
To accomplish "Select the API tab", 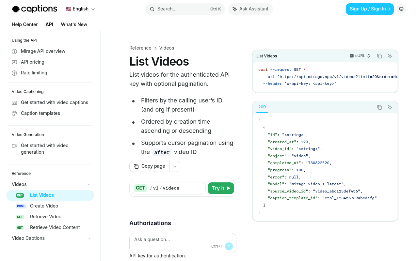I will click(49, 24).
